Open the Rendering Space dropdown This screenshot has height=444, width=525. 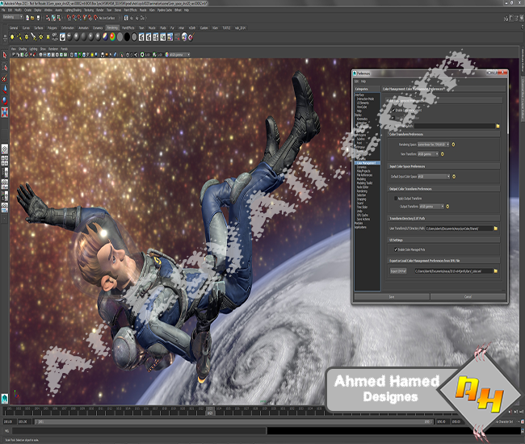click(x=433, y=145)
